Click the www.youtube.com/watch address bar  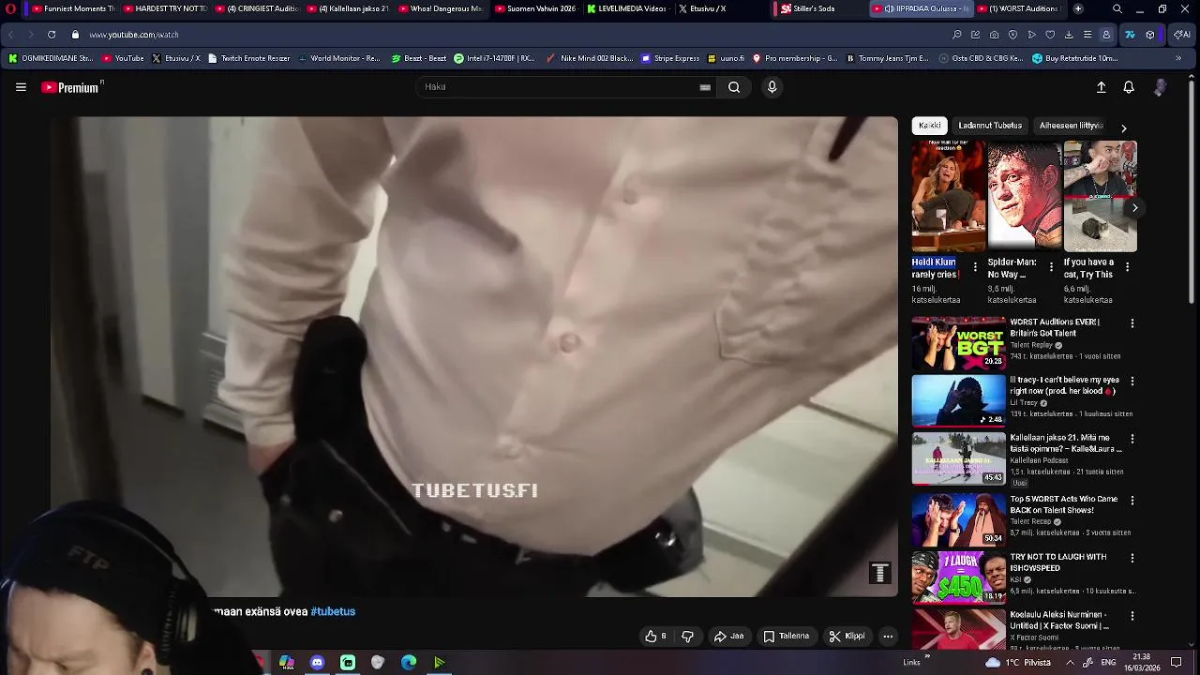coord(134,35)
